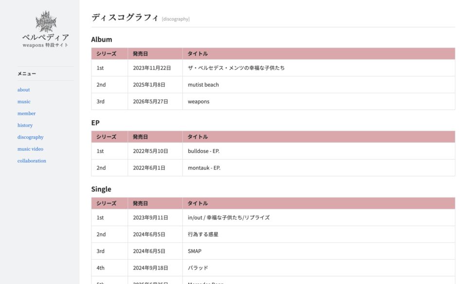Select single in/out / 幸福な子供たち/リプライズ

coord(229,217)
